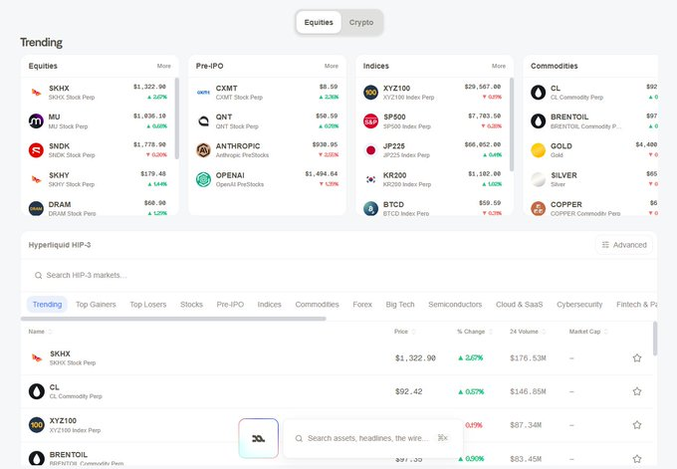The image size is (677, 469).
Task: Favorite XYZ100 with the star icon
Action: click(637, 425)
